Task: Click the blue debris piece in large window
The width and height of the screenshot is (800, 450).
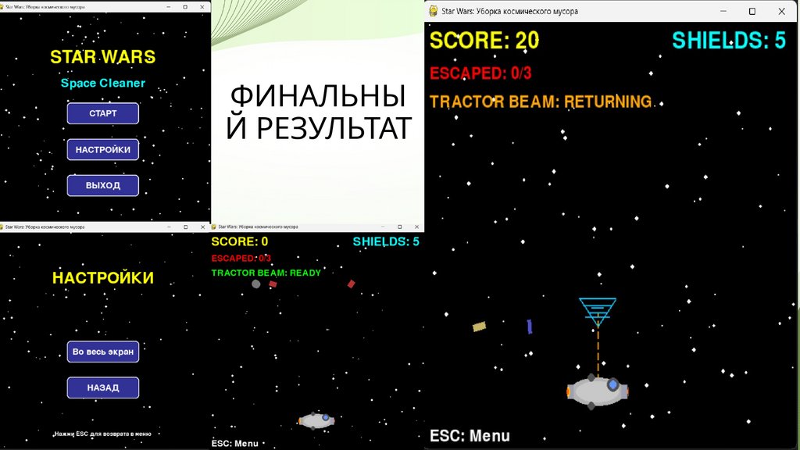Action: (530, 327)
